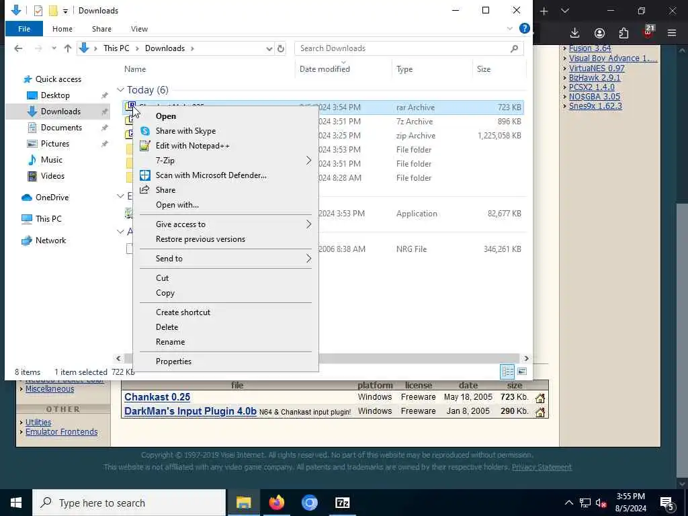
Task: Sort files by Date modified column
Action: click(x=325, y=69)
